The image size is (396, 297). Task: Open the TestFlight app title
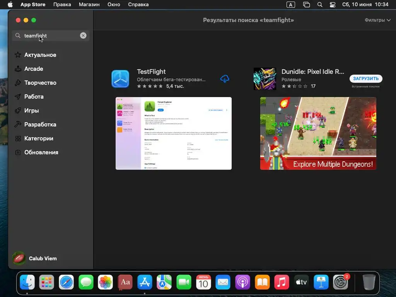click(x=151, y=72)
